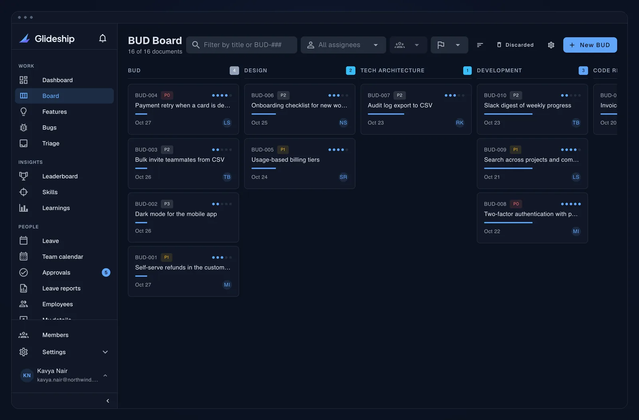Click the Approvals badge showing 5
Viewport: 639px width, 420px height.
106,272
